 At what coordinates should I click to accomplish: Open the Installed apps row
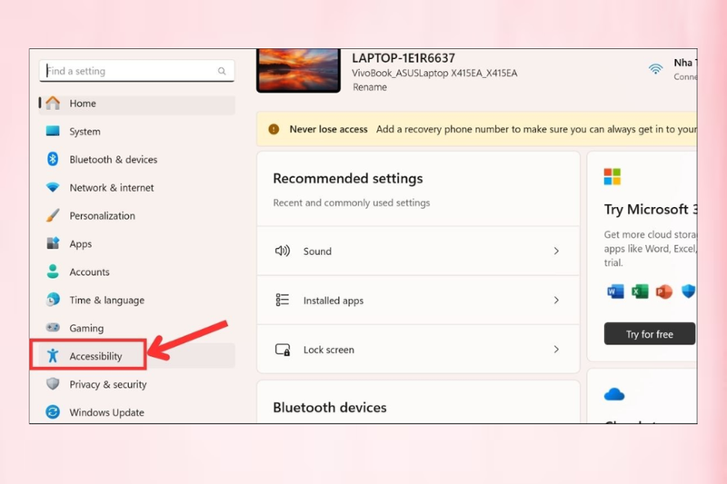click(418, 301)
